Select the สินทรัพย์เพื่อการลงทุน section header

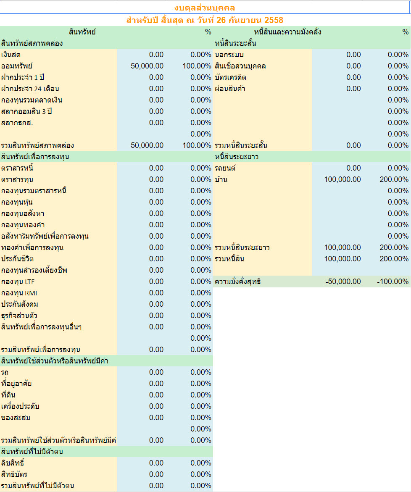[x=106, y=157]
